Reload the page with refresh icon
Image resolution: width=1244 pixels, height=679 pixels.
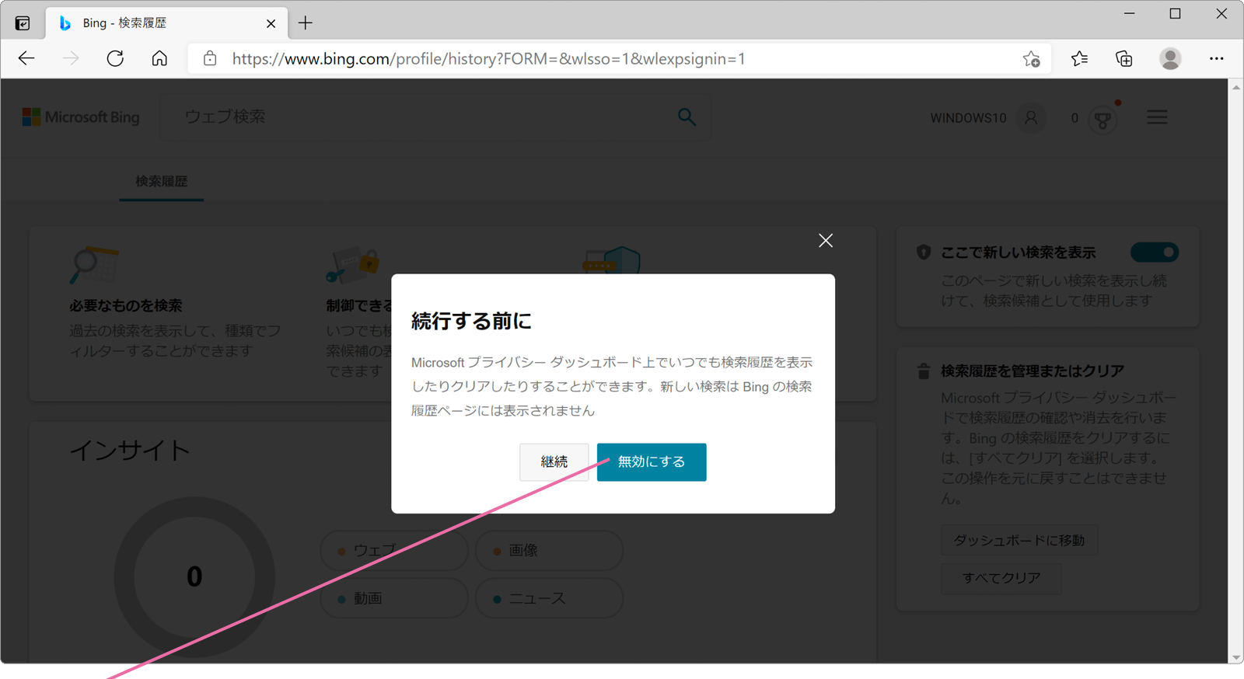[x=115, y=58]
